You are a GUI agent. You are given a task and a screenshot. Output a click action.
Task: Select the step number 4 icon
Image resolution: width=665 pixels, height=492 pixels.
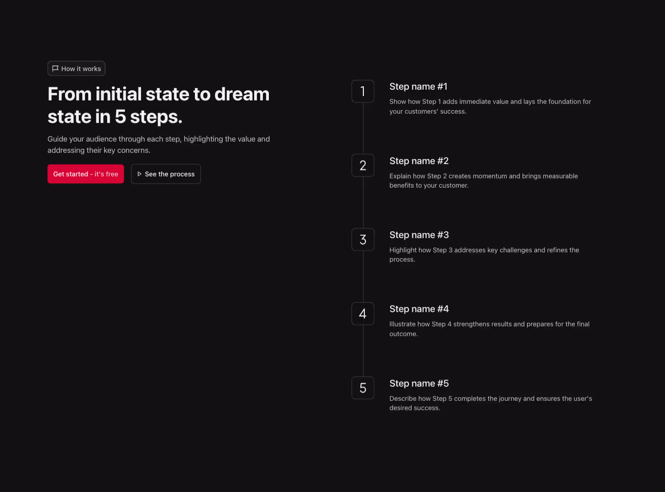(x=362, y=314)
